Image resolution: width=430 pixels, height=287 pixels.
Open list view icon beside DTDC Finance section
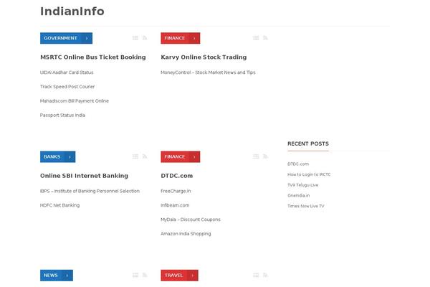pos(256,156)
